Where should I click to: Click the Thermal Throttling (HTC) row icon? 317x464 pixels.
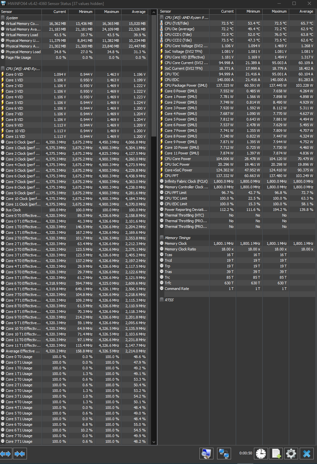coord(162,215)
